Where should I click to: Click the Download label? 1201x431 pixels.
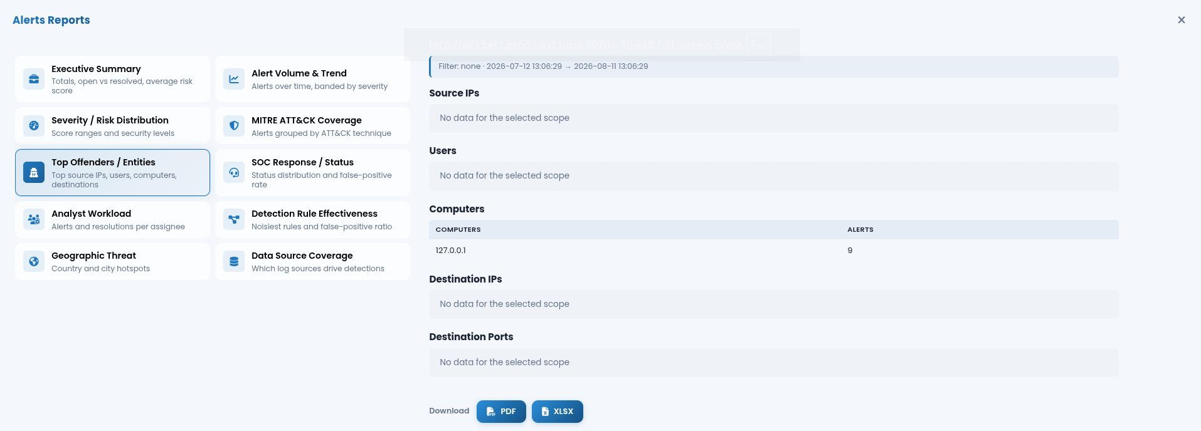click(449, 411)
